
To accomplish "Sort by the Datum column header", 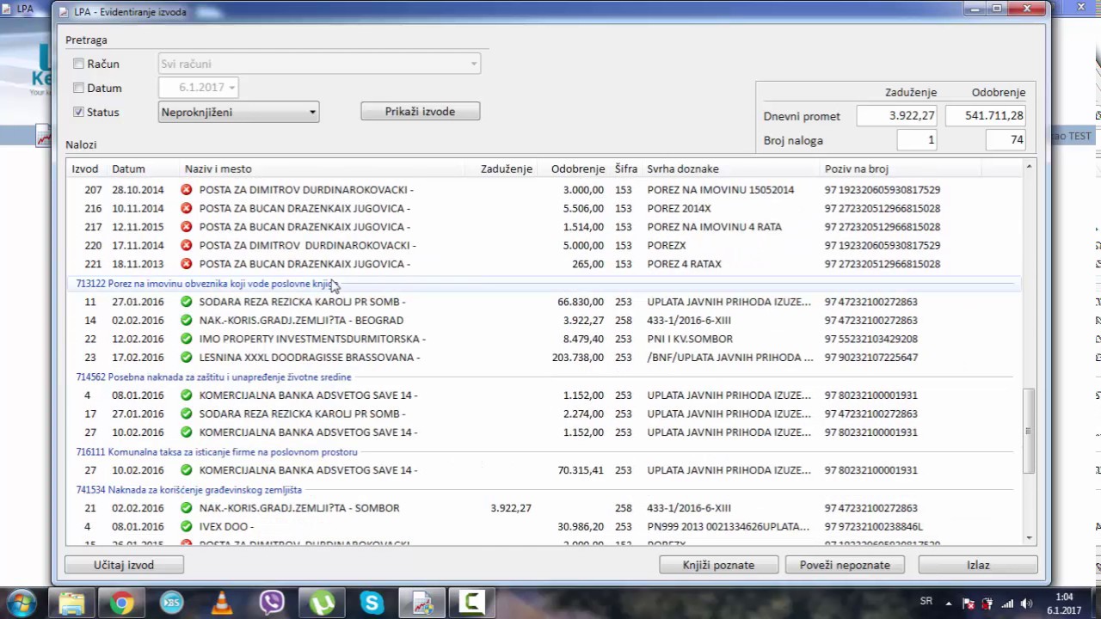I will click(128, 169).
